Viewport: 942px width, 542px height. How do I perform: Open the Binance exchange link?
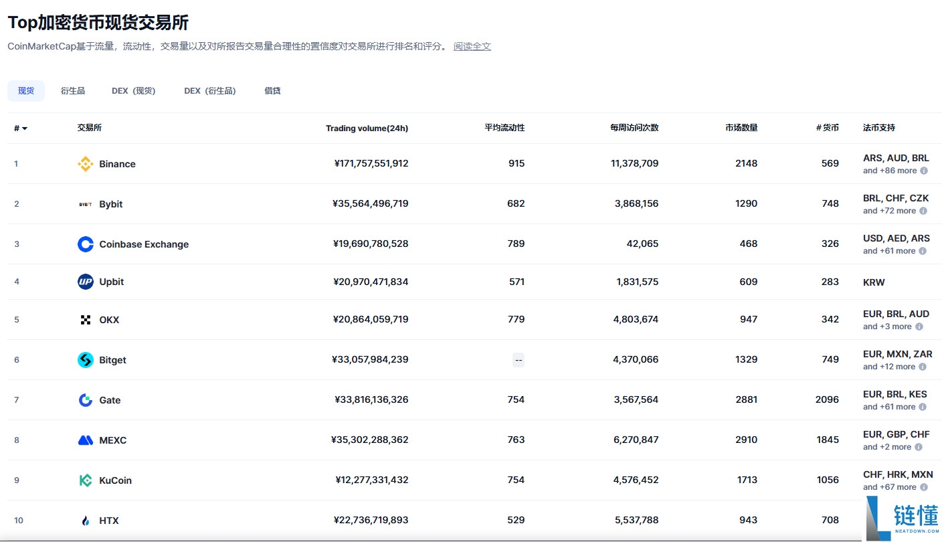pos(117,164)
